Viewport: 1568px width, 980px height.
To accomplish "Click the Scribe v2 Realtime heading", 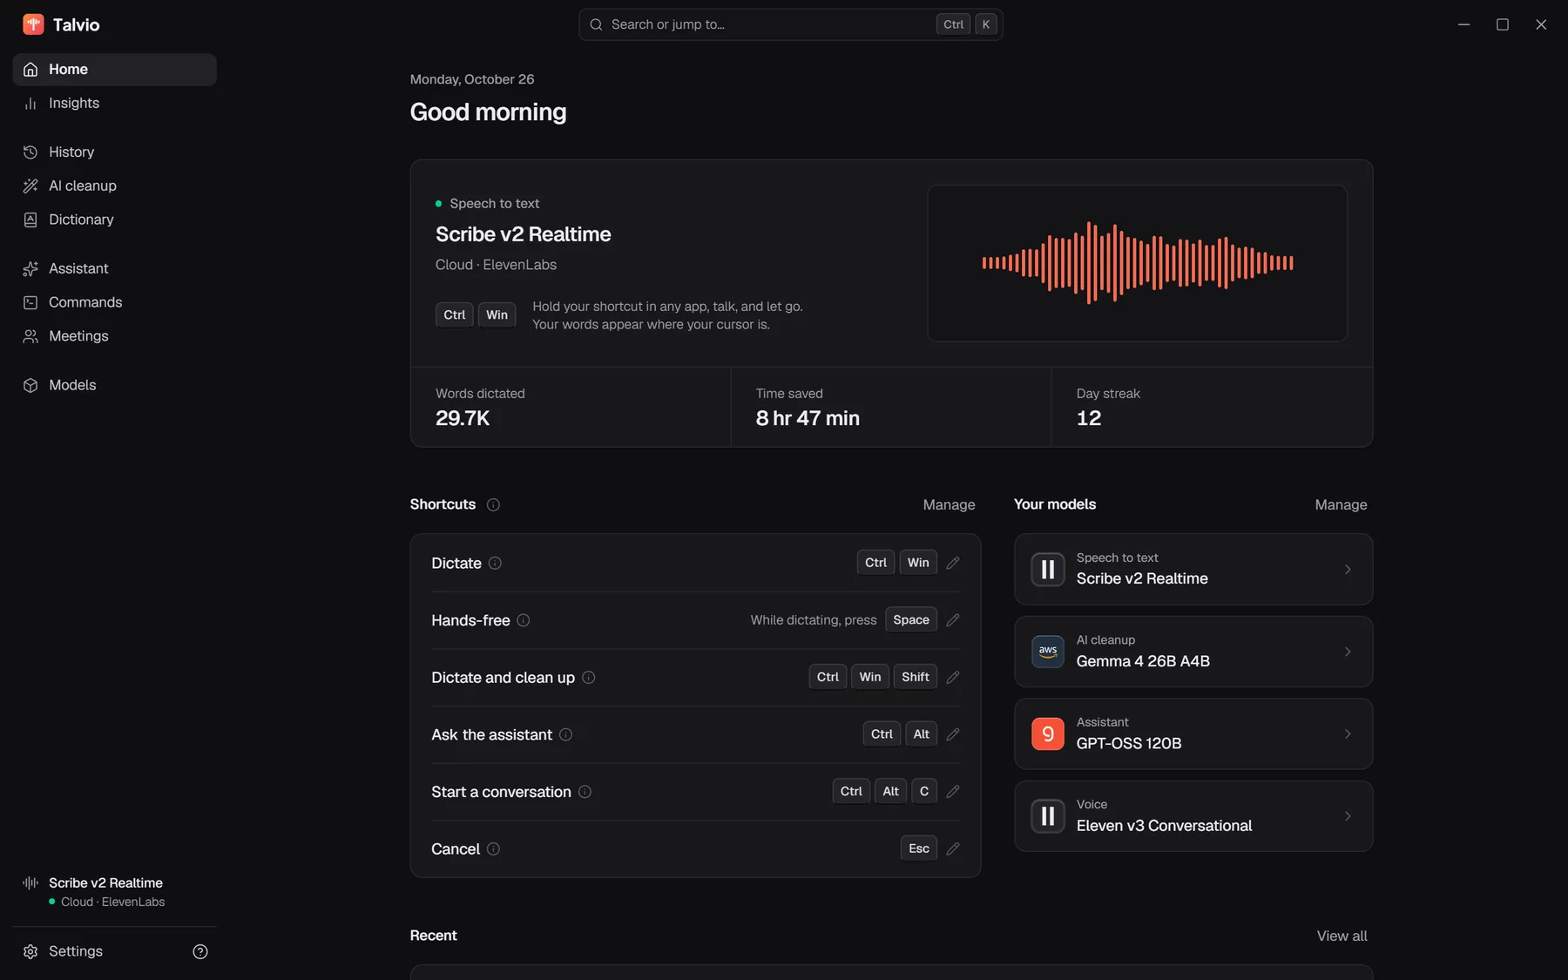I will pyautogui.click(x=523, y=234).
